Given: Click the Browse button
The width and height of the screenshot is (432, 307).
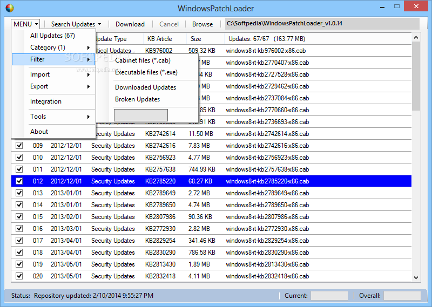Looking at the screenshot, I should (202, 24).
